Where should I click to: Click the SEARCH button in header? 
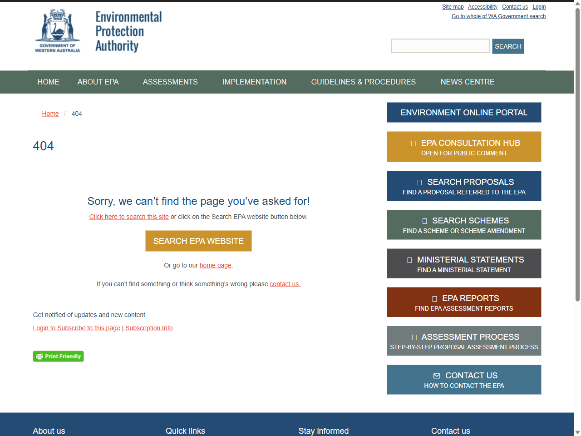[508, 46]
